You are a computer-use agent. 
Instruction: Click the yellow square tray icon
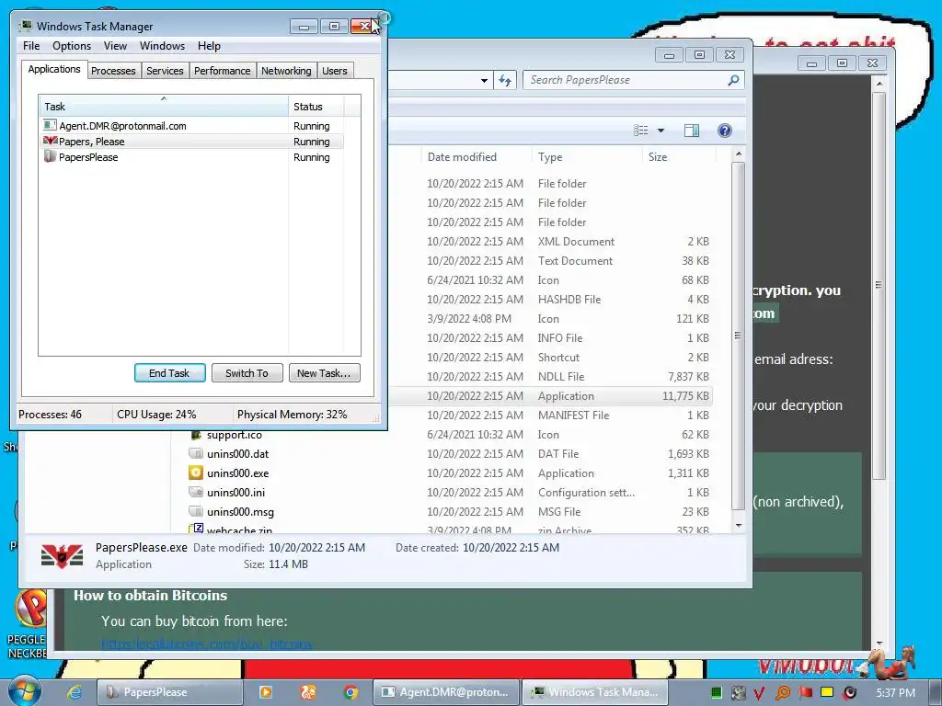pyautogui.click(x=827, y=692)
